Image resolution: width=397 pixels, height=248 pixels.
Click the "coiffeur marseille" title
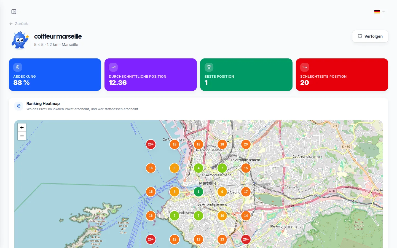58,36
